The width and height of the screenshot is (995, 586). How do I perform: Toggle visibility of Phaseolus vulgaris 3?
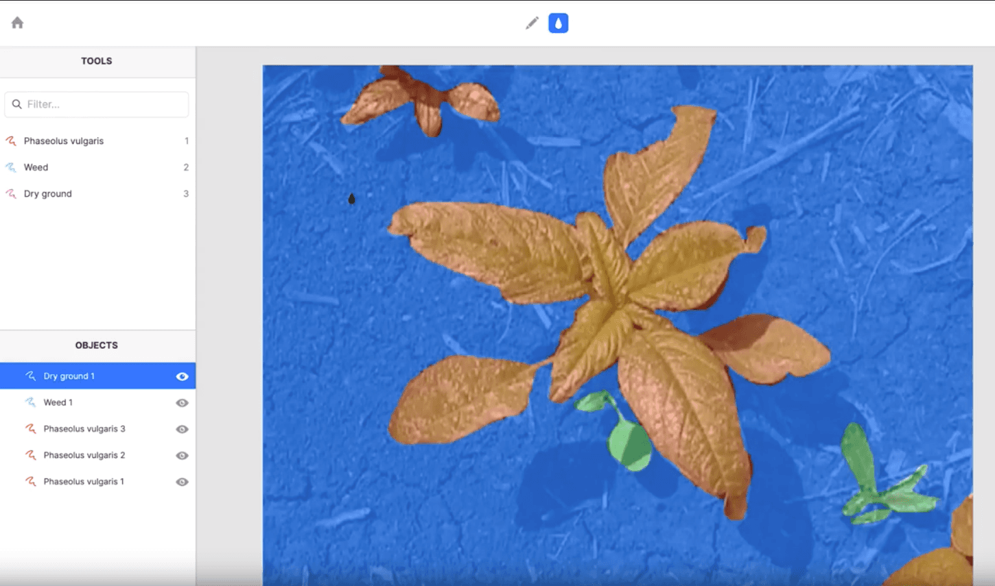coord(182,429)
